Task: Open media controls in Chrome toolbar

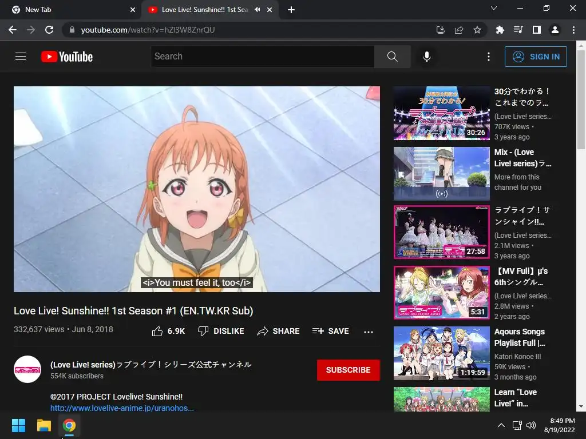Action: [x=518, y=30]
